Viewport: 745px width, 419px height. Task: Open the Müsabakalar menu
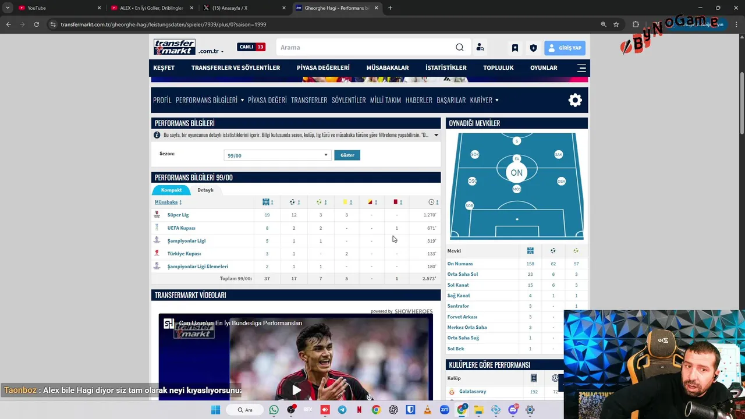click(388, 68)
